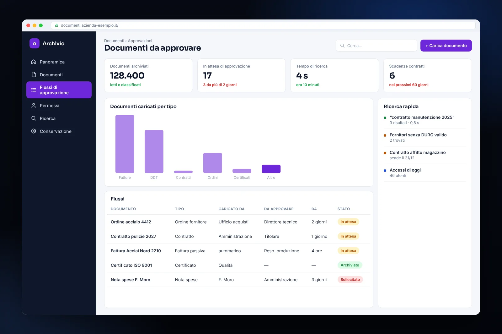Select the Fatture bar in chart

point(125,144)
